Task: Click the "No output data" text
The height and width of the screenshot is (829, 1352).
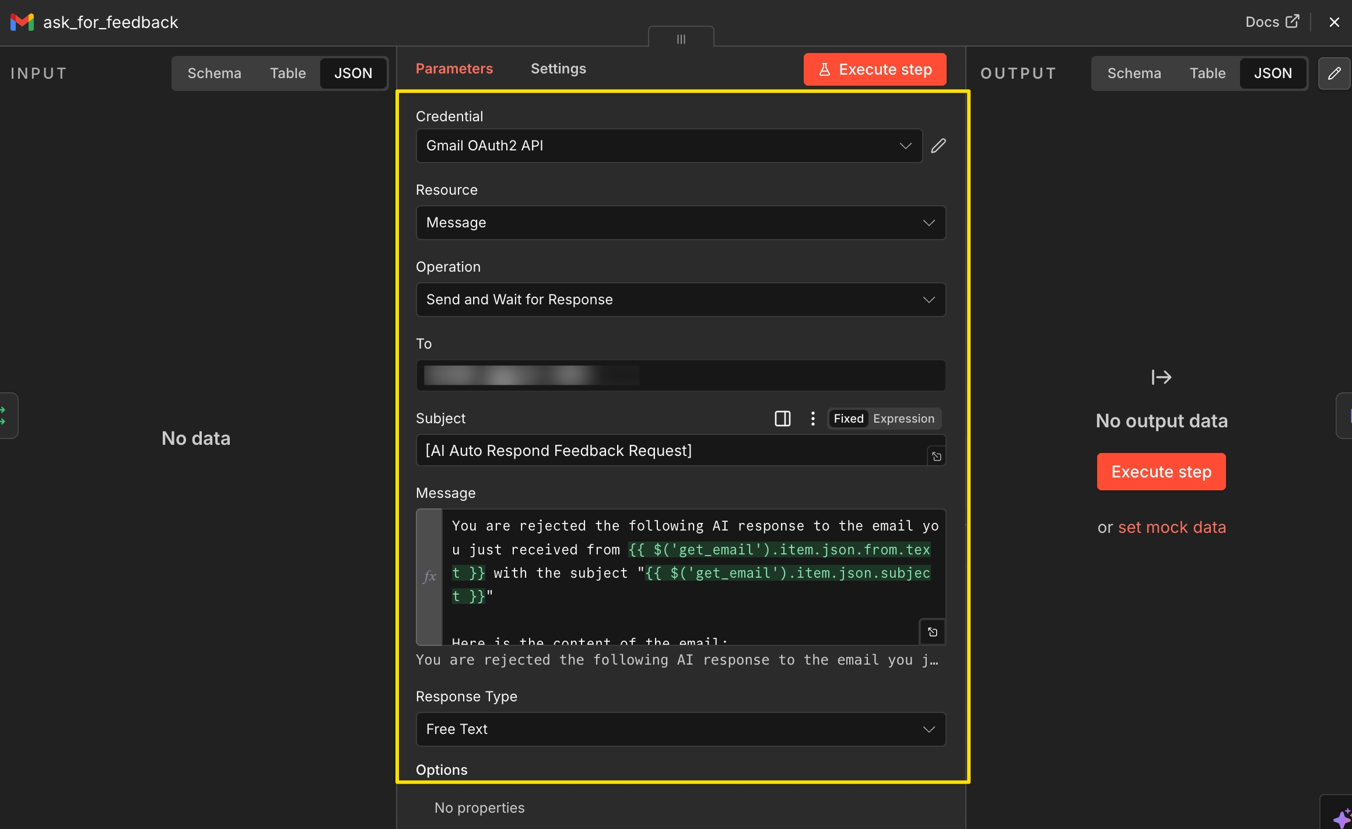Action: 1161,421
